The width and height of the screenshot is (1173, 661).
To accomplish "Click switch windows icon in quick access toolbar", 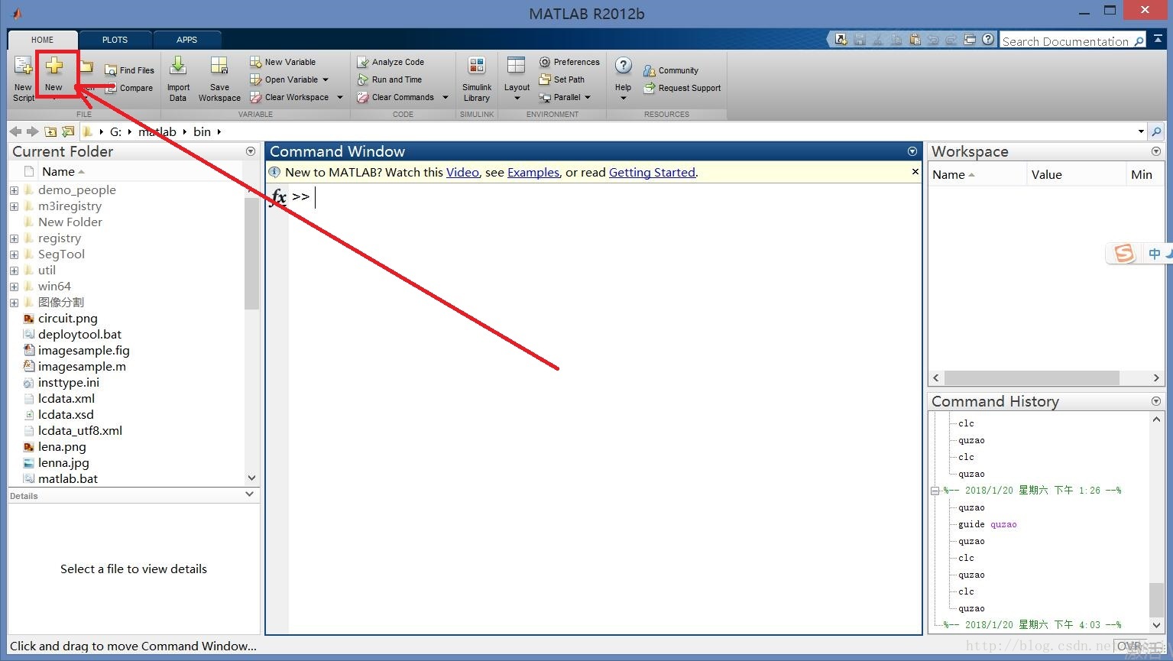I will [x=970, y=39].
